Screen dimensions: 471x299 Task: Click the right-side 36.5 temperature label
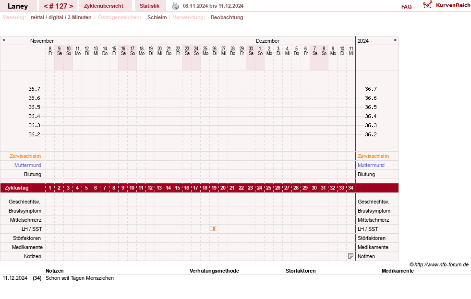point(371,107)
